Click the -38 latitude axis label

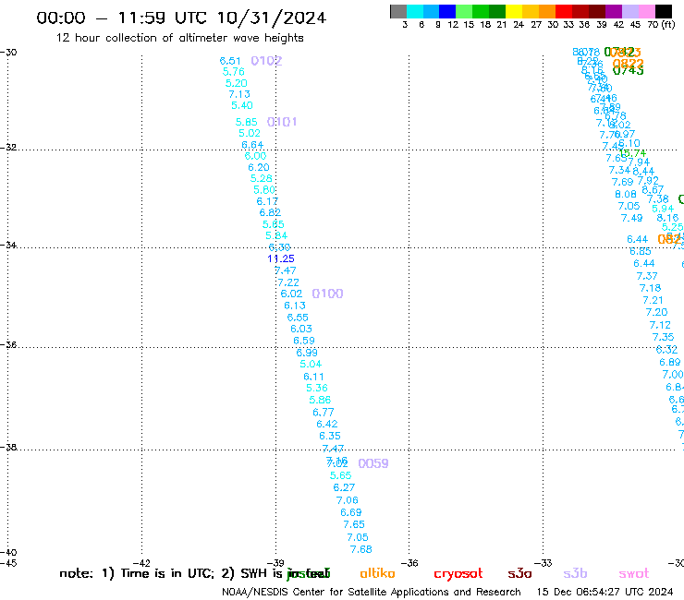(x=8, y=447)
